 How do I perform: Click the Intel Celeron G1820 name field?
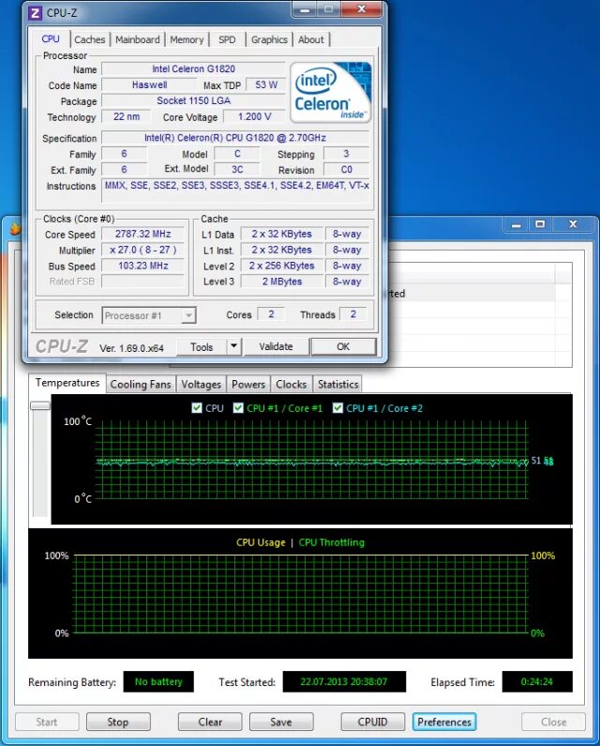point(193,69)
